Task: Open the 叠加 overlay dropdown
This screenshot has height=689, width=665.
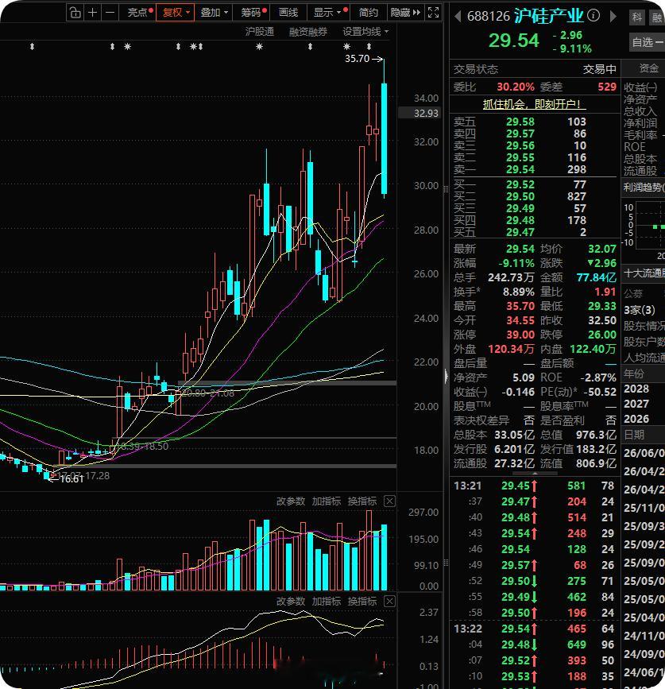Action: click(215, 12)
